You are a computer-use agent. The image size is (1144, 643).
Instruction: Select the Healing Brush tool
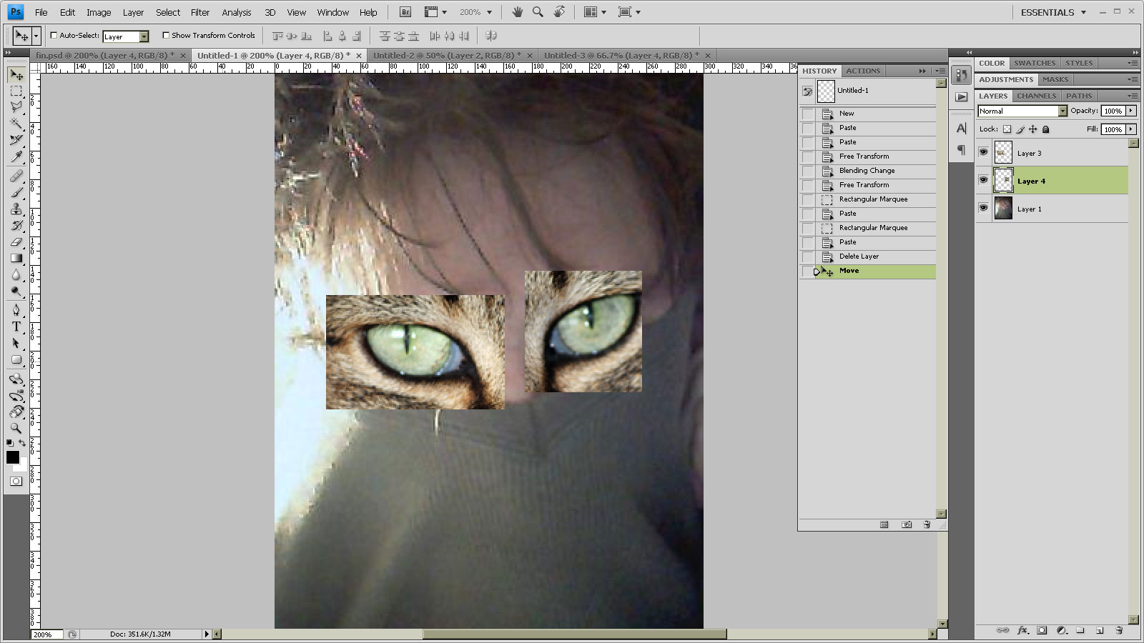point(16,176)
